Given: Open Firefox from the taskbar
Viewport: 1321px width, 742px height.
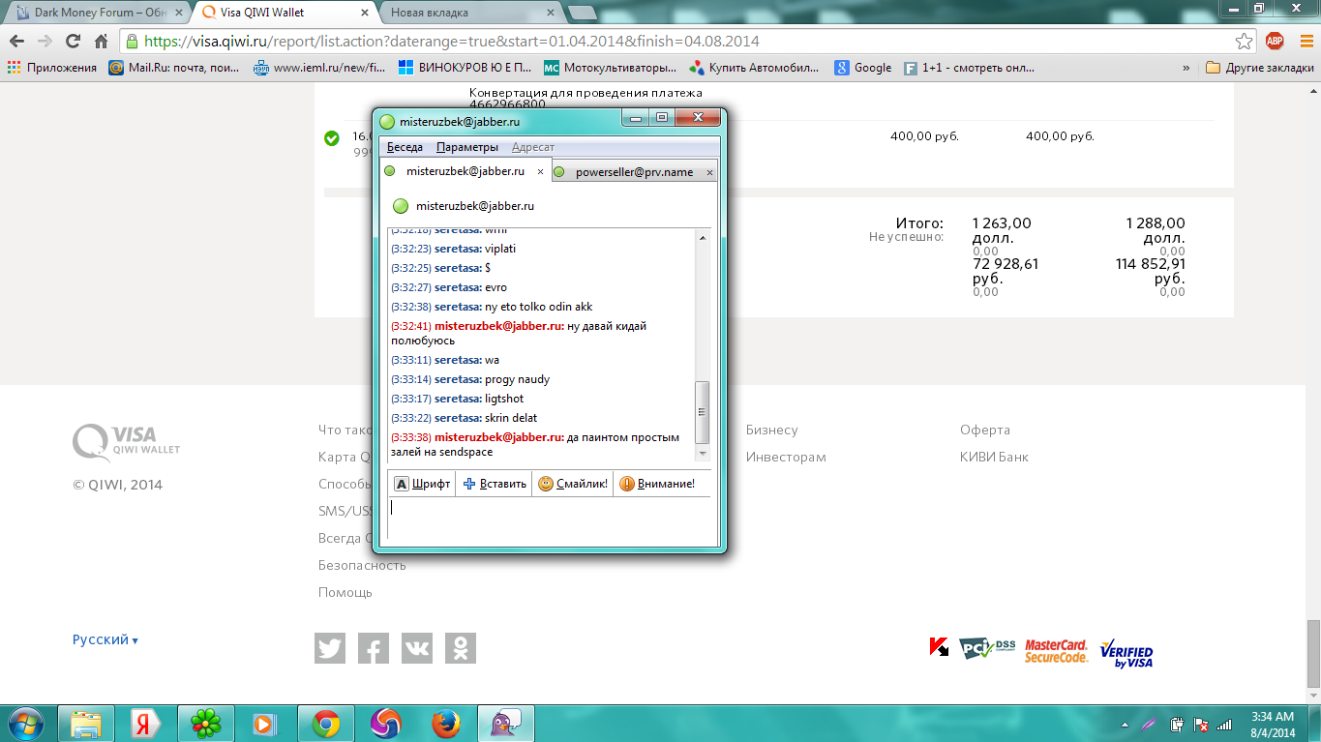Looking at the screenshot, I should (x=445, y=724).
